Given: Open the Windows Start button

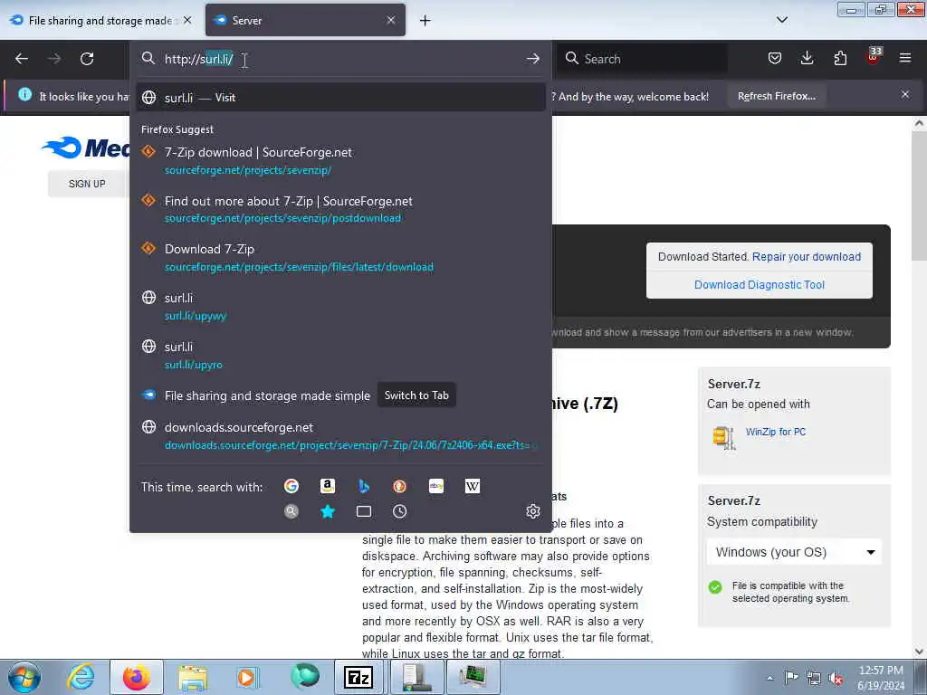Looking at the screenshot, I should click(24, 677).
